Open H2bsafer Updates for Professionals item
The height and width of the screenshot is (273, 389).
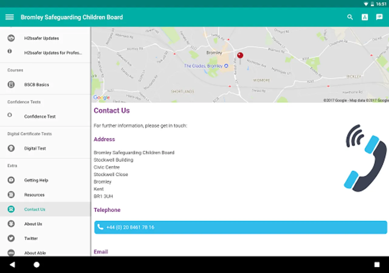[45, 53]
